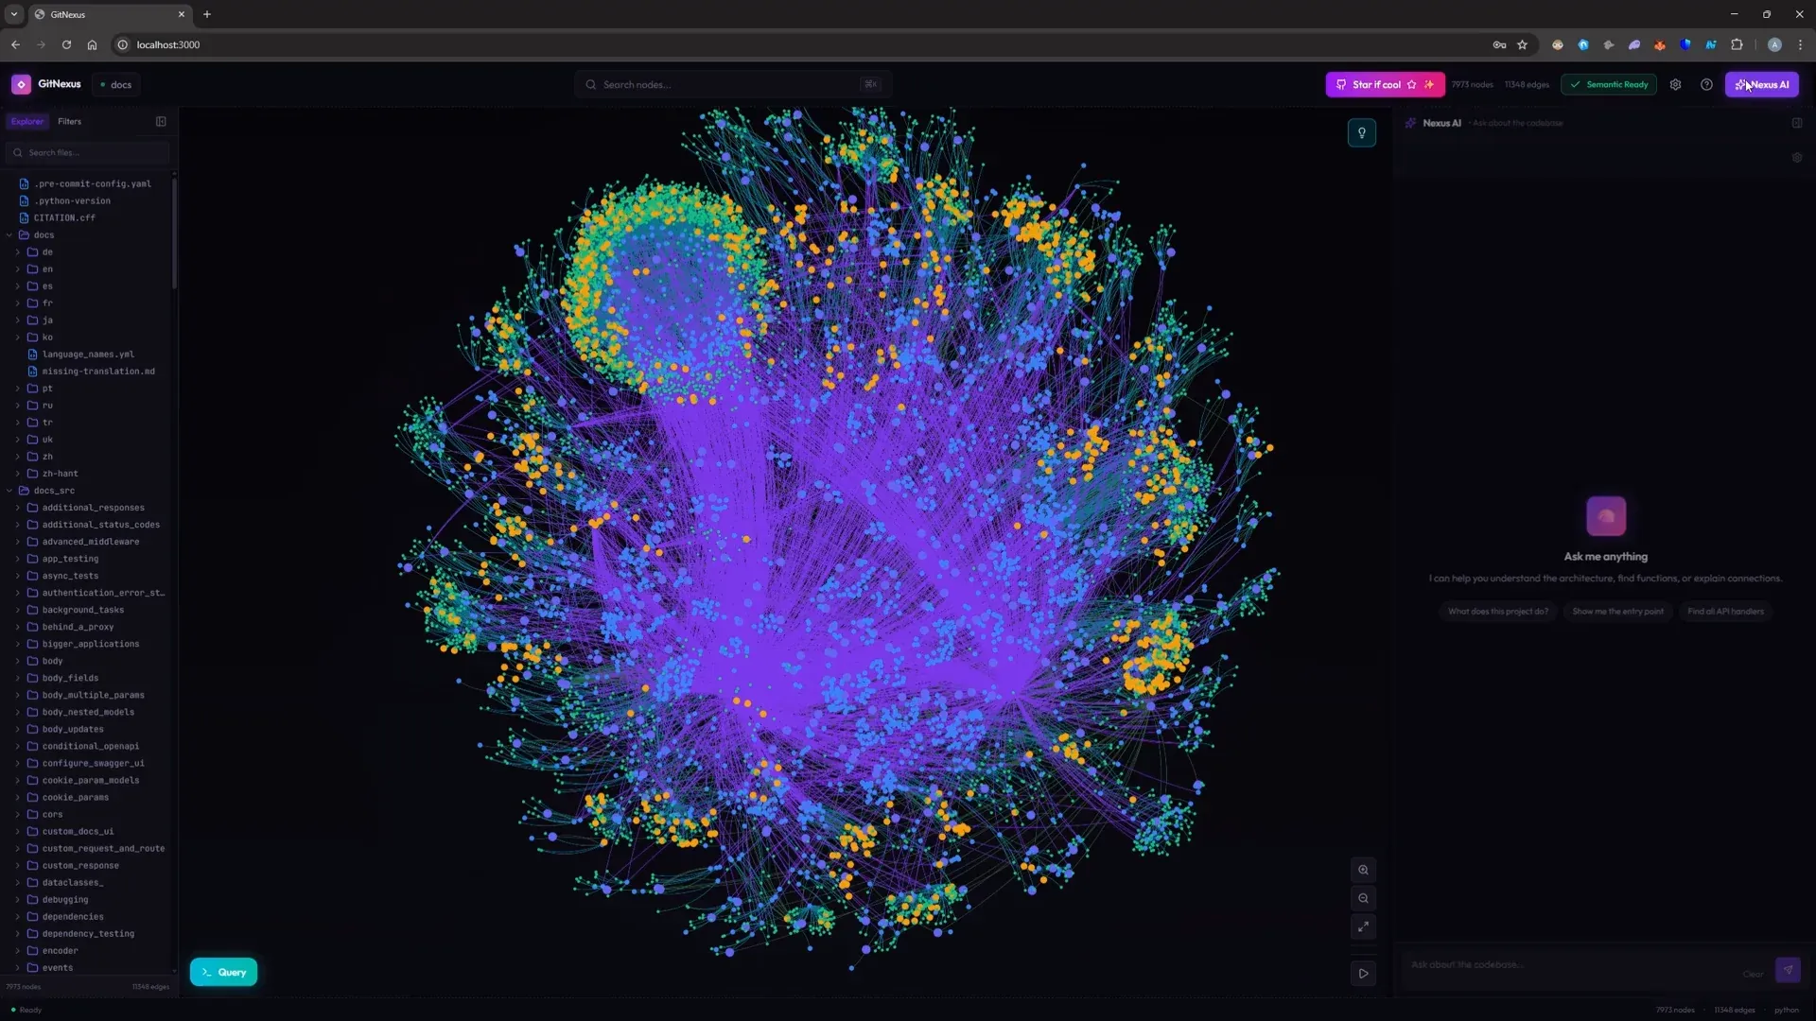Collapse the Nexus AI chat panel

pyautogui.click(x=1797, y=123)
